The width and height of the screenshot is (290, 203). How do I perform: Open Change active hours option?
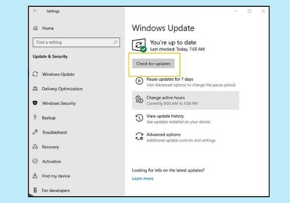coord(186,100)
